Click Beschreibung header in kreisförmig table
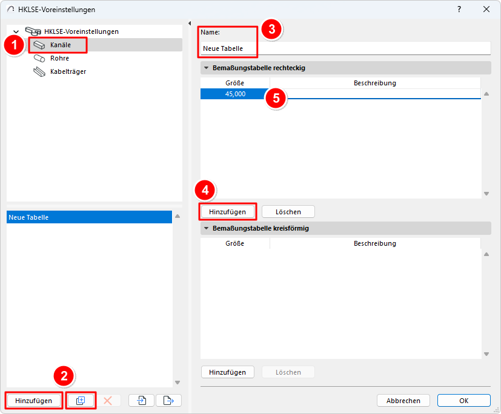The width and height of the screenshot is (501, 414). coord(375,243)
